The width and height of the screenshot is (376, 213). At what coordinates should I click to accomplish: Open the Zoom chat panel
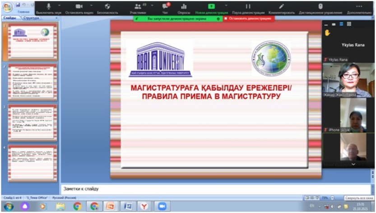pos(165,6)
